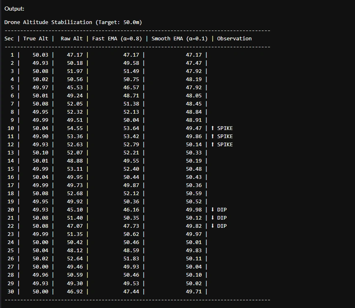355x308 pixels.
Task: Click the down arrow icon at second 22
Action: point(212,226)
